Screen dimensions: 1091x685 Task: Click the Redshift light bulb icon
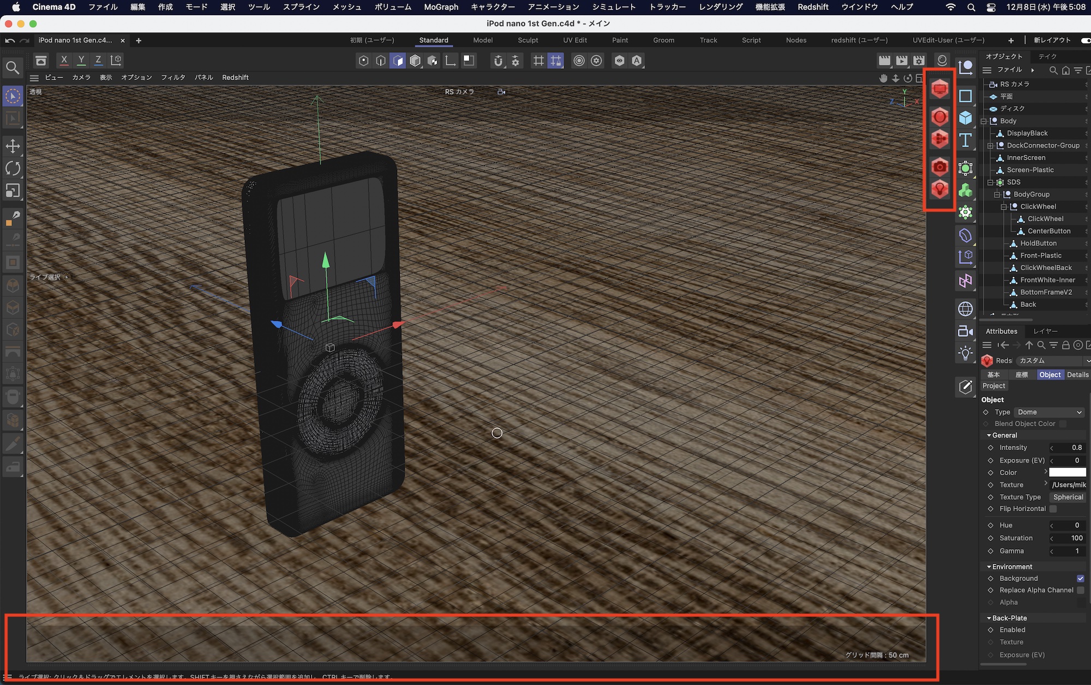tap(939, 189)
